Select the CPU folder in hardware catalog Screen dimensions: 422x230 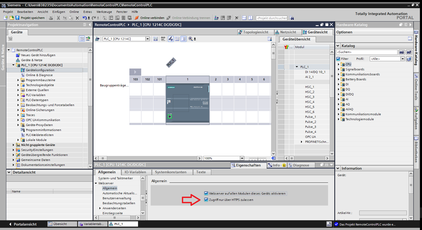[x=348, y=64]
